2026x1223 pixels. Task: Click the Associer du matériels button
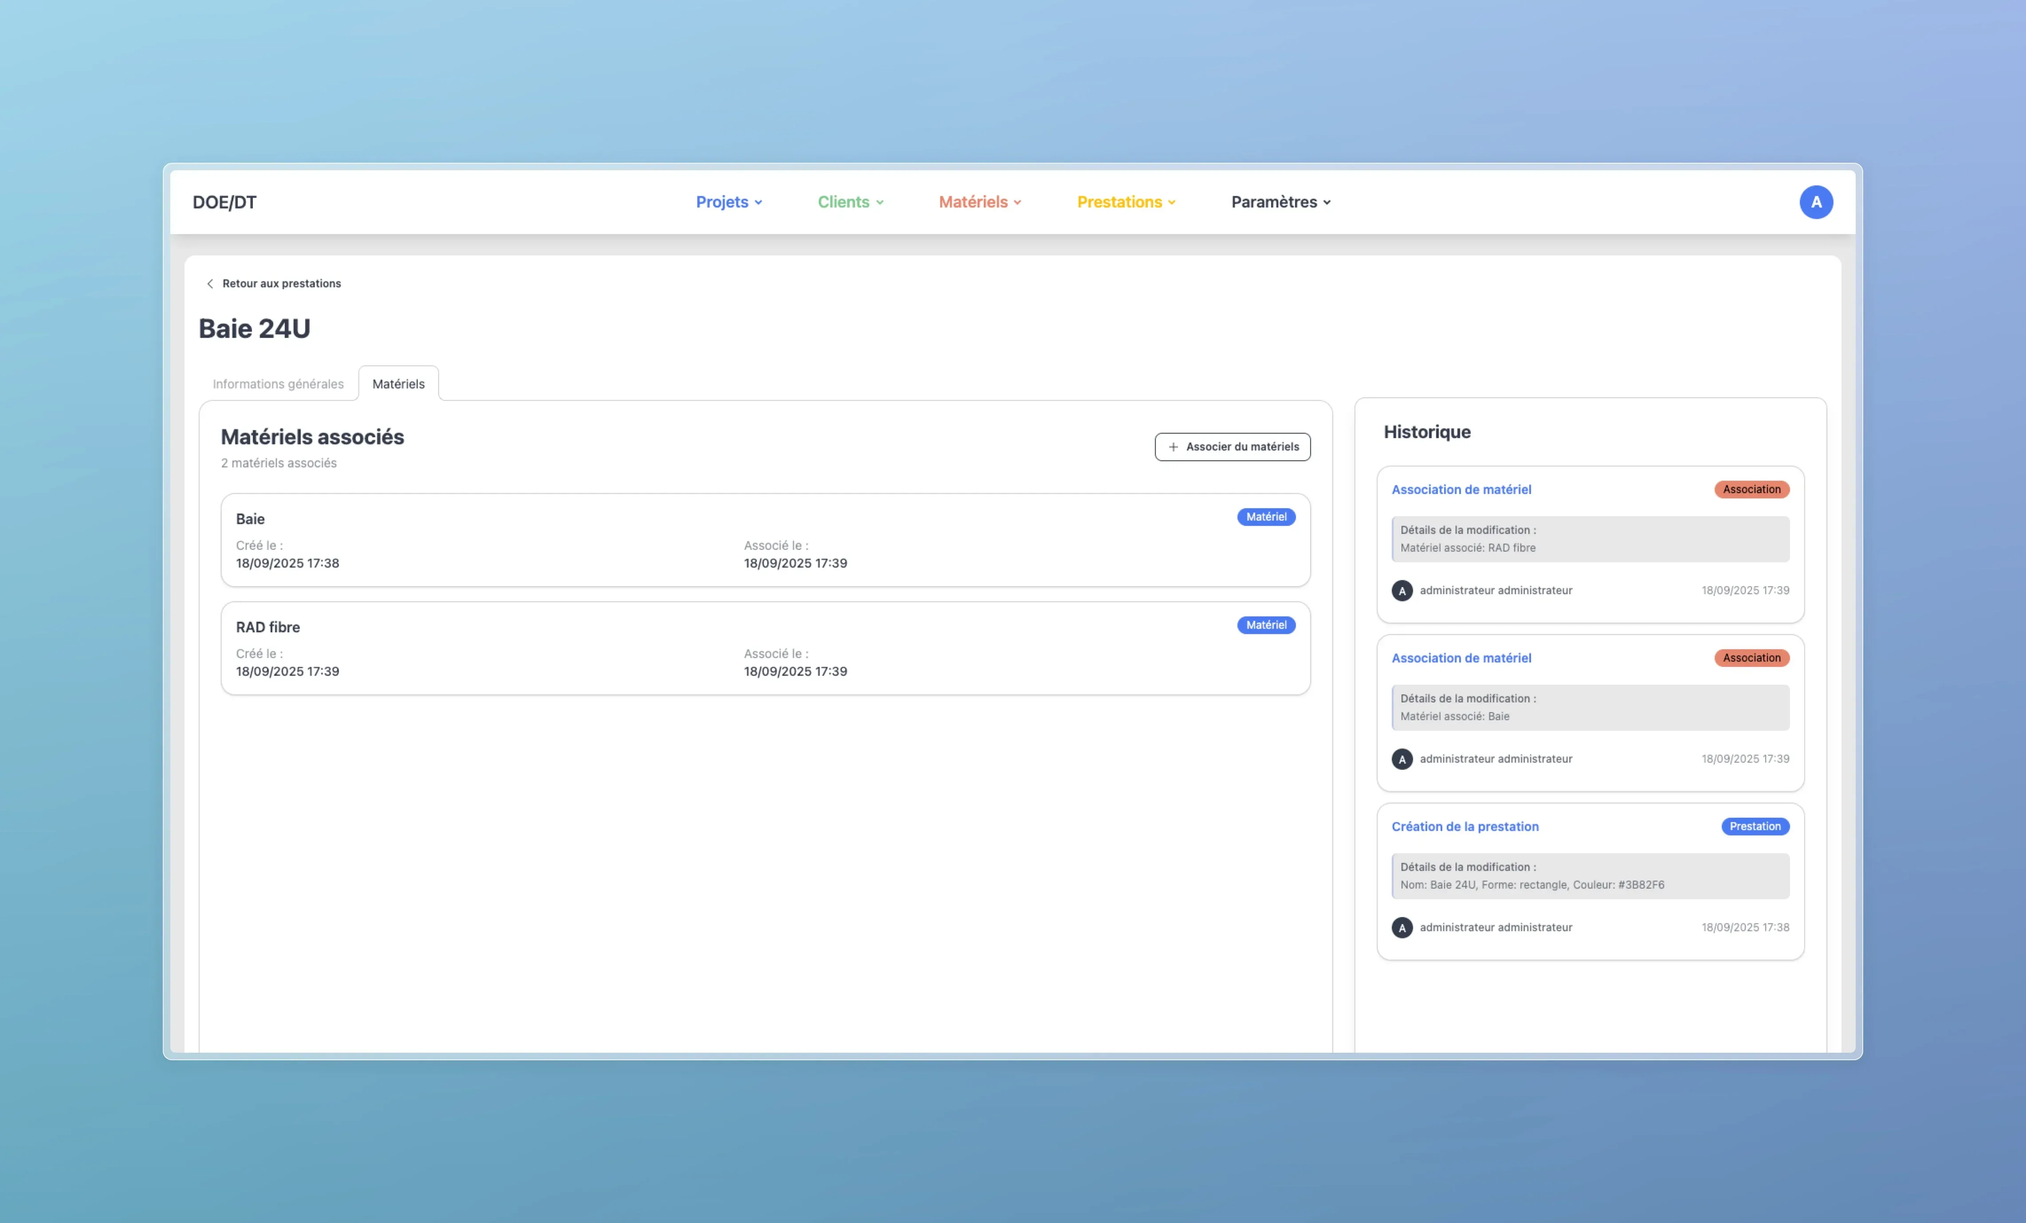[1233, 447]
